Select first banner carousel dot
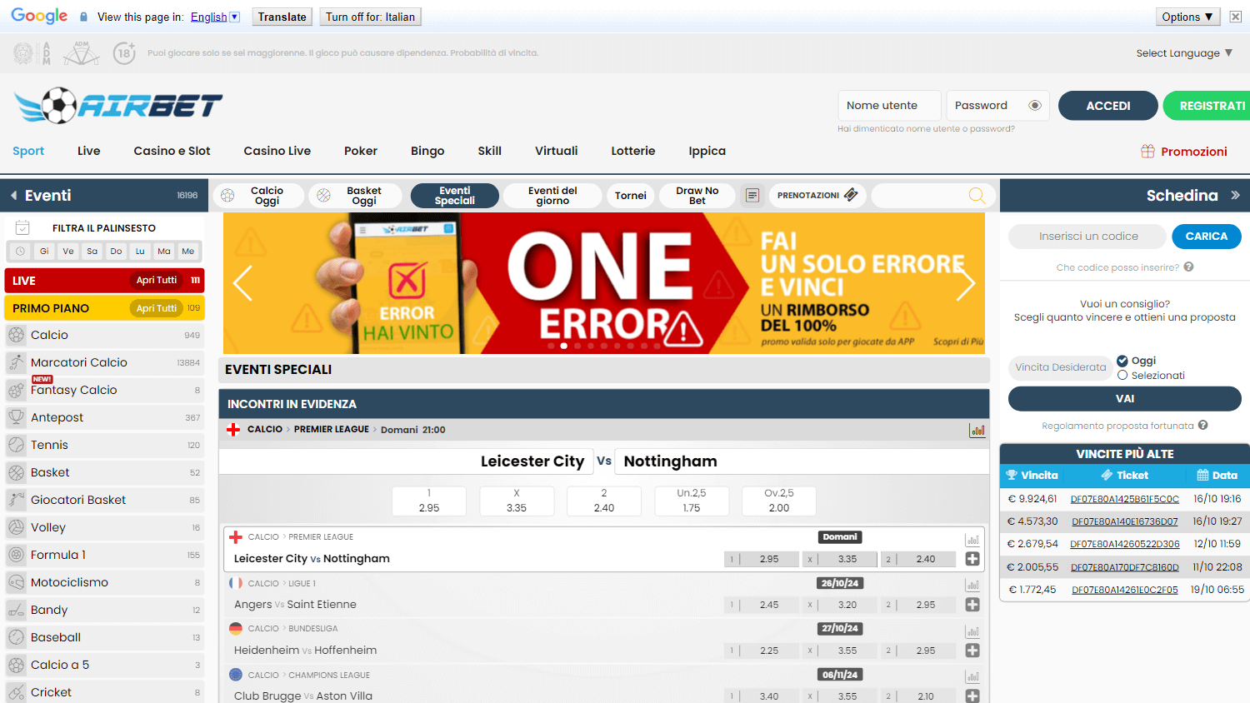 point(551,346)
